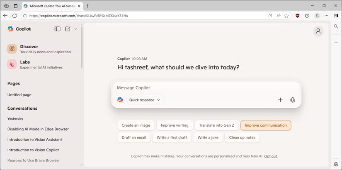The width and height of the screenshot is (342, 170).
Task: View site information lock icon
Action: [25, 16]
